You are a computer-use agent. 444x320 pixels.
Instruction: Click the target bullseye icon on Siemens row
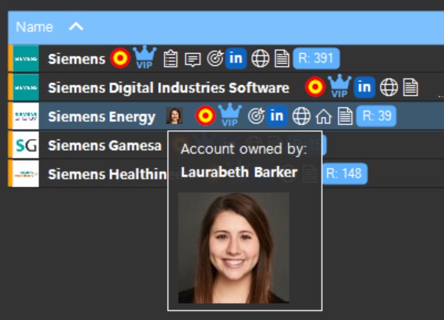coord(120,58)
